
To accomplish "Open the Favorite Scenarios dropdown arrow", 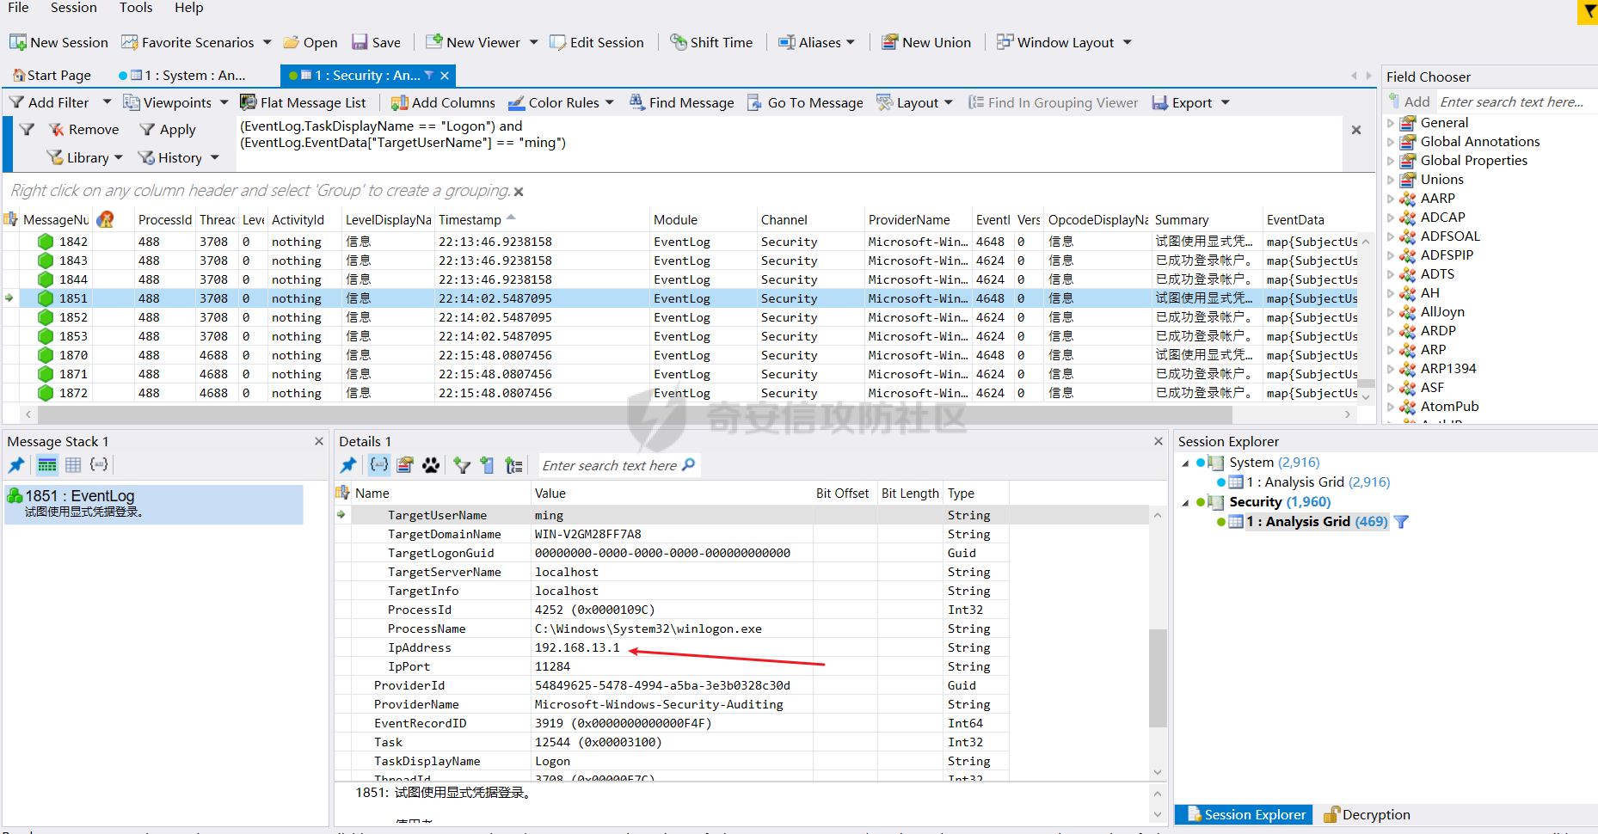I will point(267,42).
